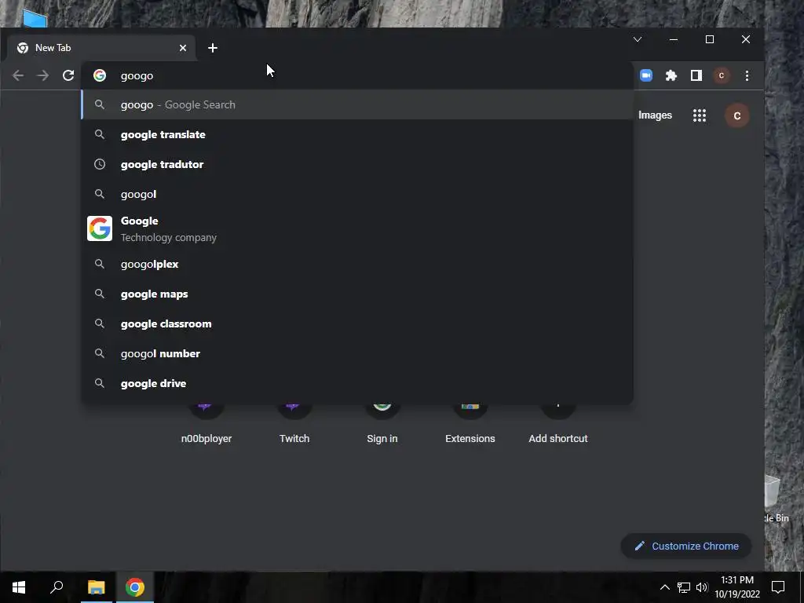Open the Zoom extension icon
804x603 pixels.
pos(646,75)
